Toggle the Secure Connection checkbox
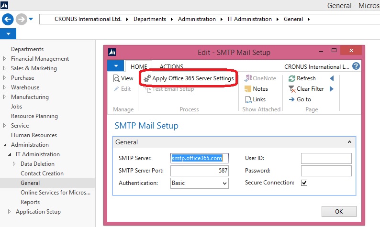The height and width of the screenshot is (227, 380). [304, 183]
